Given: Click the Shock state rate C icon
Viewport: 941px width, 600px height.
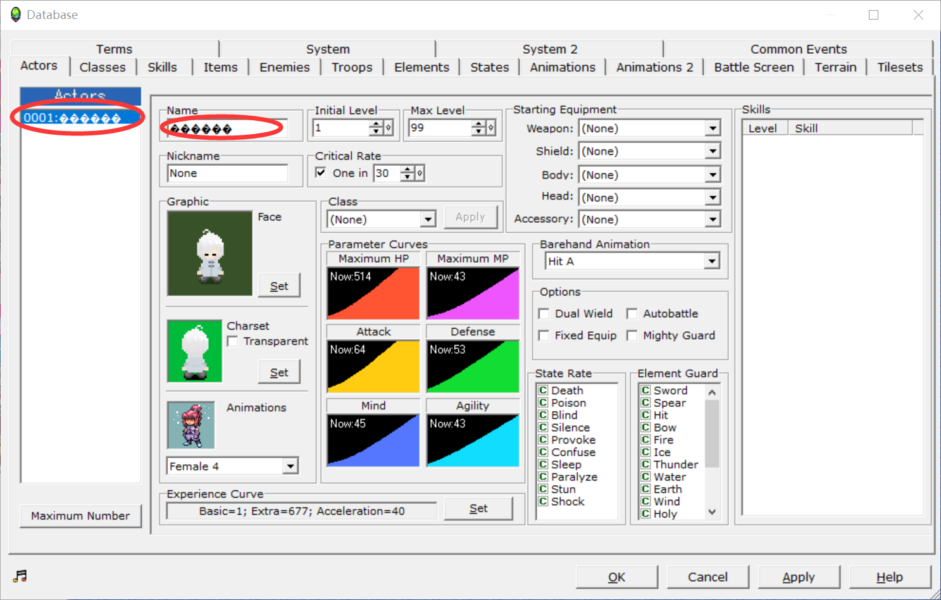Looking at the screenshot, I should tap(543, 501).
